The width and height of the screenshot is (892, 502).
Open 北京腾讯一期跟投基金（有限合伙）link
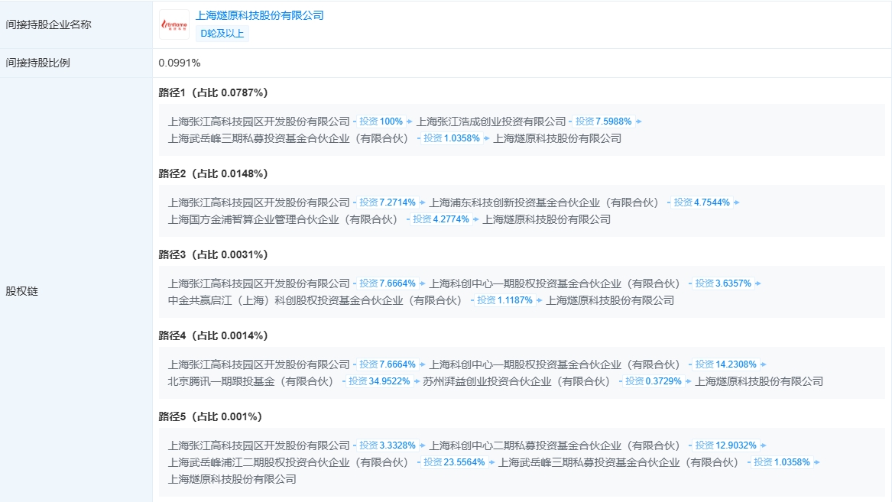click(x=251, y=382)
